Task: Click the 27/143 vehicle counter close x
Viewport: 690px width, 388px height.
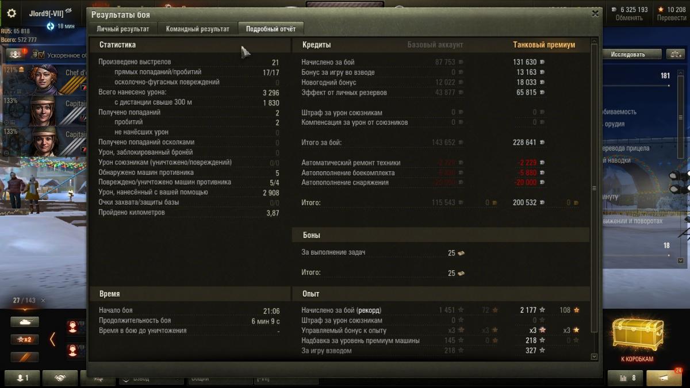Action: [43, 301]
